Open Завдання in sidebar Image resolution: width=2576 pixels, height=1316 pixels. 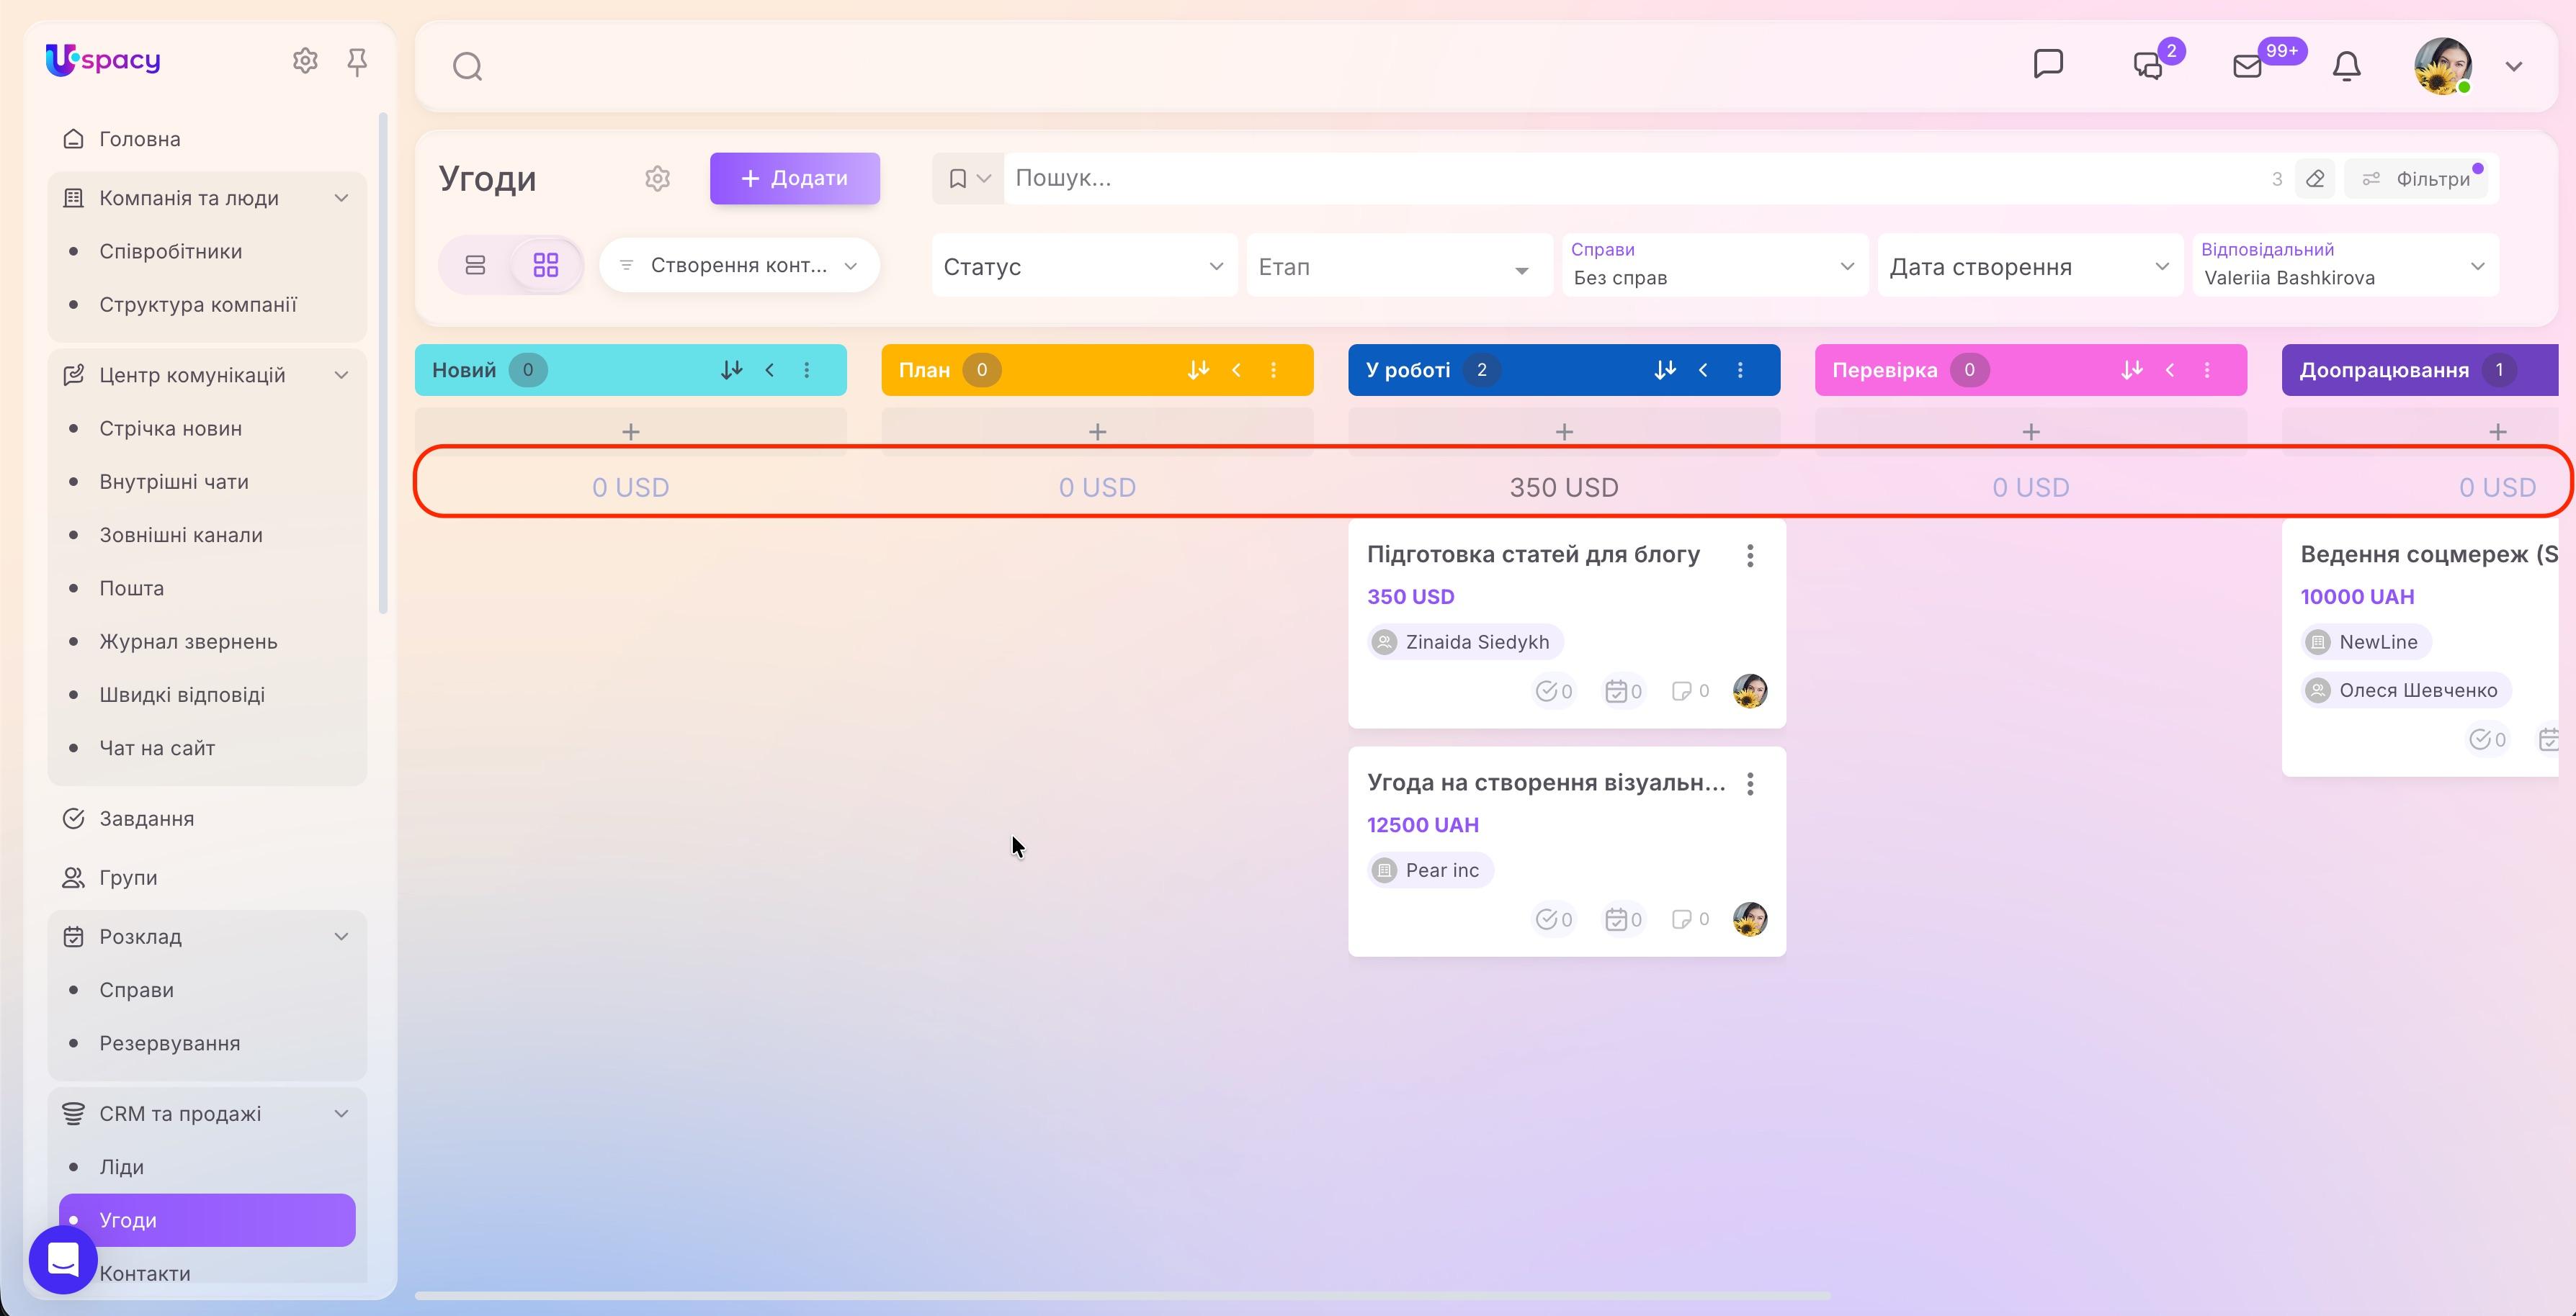(146, 819)
